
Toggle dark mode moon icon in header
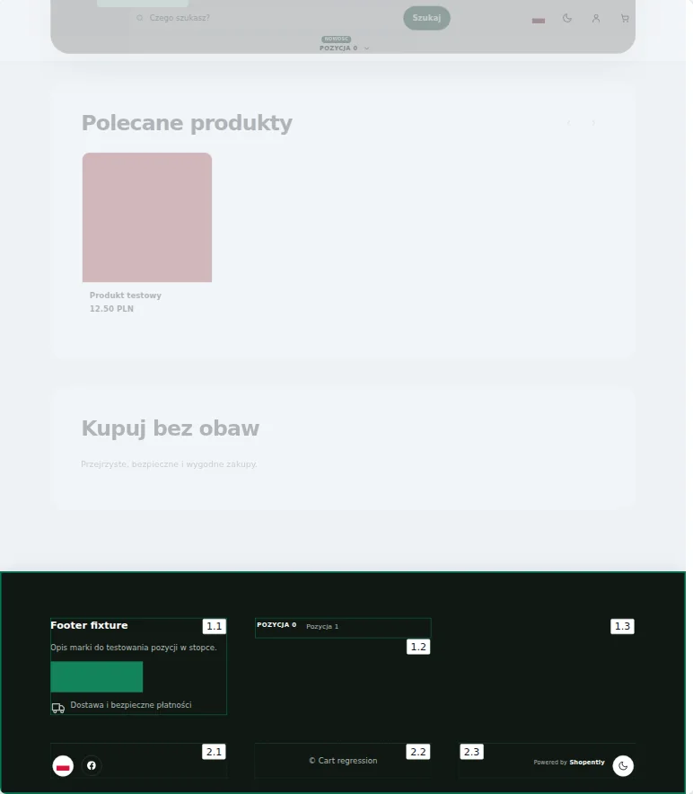pyautogui.click(x=567, y=18)
